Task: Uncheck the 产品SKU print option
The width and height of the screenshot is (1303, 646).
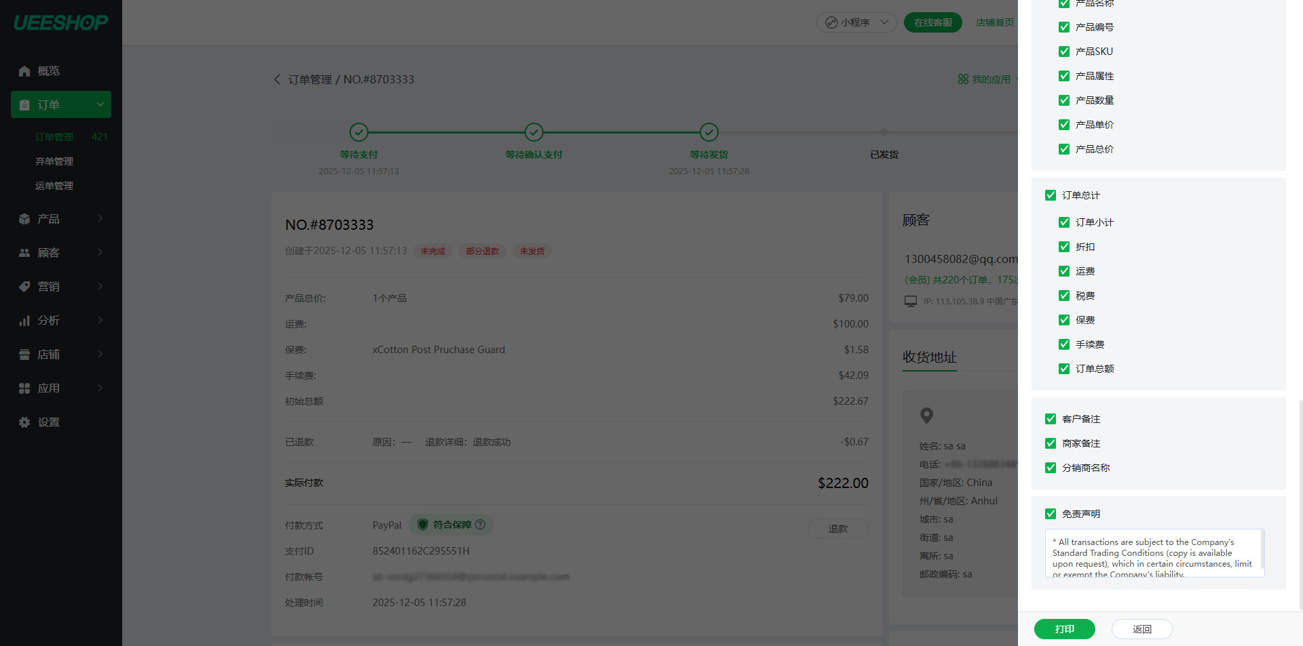Action: [1063, 51]
